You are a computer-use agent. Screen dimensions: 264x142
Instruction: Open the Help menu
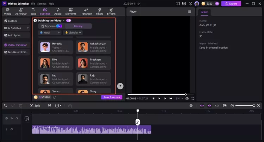coord(51,4)
